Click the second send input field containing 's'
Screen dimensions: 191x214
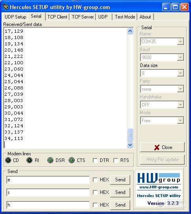tap(48, 192)
